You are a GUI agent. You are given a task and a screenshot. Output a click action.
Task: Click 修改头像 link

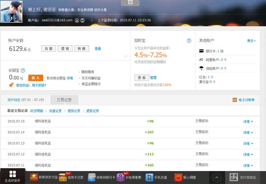coord(100,10)
